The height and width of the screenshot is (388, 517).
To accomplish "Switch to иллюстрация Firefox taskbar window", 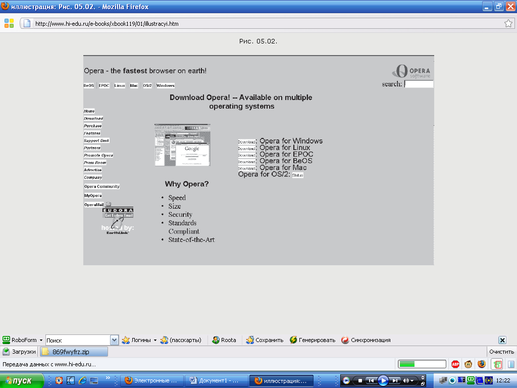I will coord(281,381).
